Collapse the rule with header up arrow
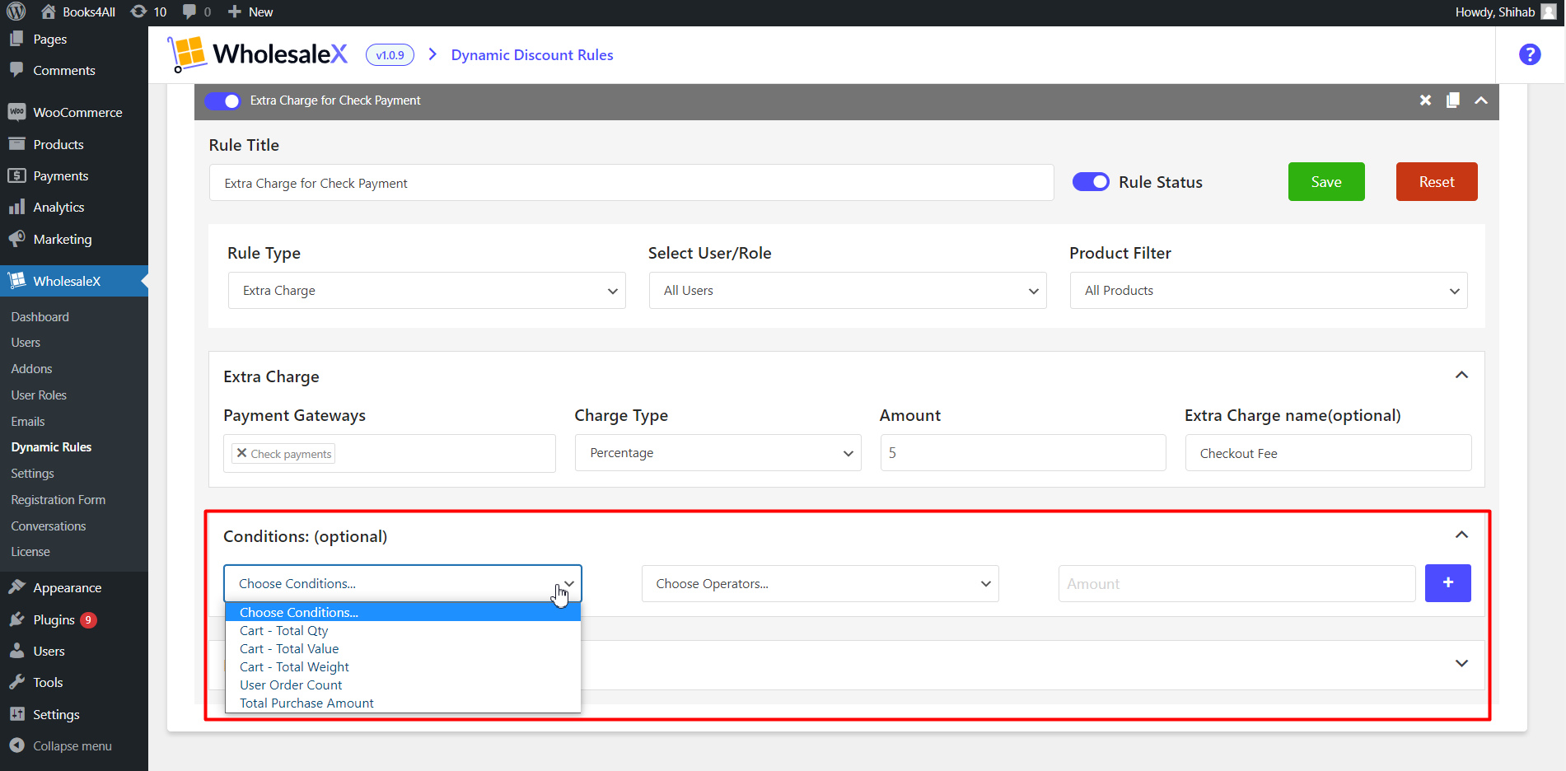The image size is (1566, 771). (1481, 100)
